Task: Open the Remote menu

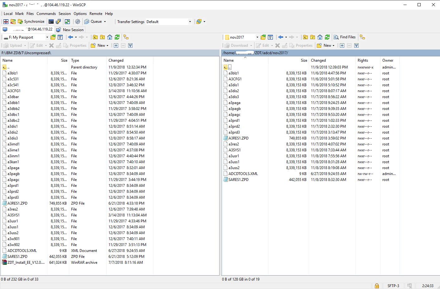Action: (x=96, y=14)
